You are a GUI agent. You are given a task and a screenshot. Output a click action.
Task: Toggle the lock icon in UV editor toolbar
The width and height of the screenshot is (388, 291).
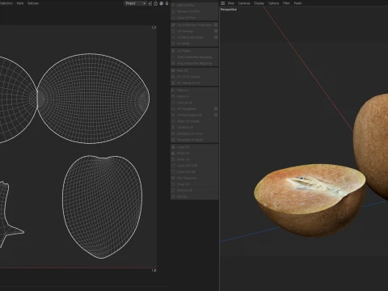155,3
